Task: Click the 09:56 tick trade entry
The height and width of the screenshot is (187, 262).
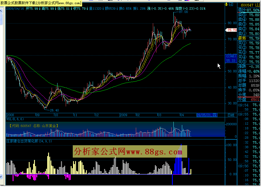Action: 249,166
